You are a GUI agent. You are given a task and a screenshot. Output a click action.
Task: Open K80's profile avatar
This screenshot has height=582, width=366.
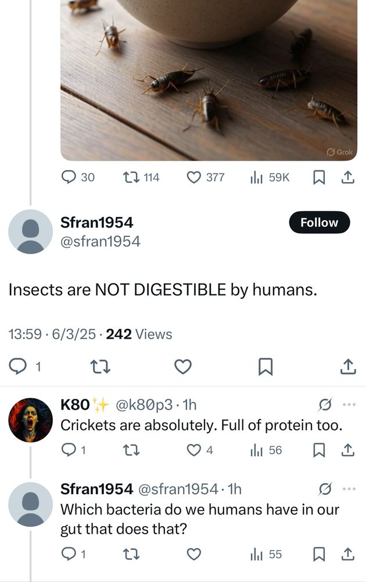coord(31,420)
